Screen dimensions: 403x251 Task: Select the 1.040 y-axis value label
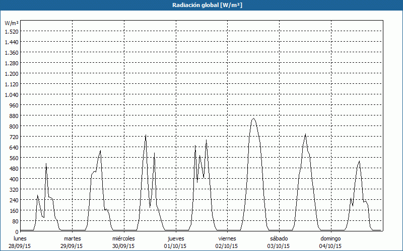click(11, 94)
